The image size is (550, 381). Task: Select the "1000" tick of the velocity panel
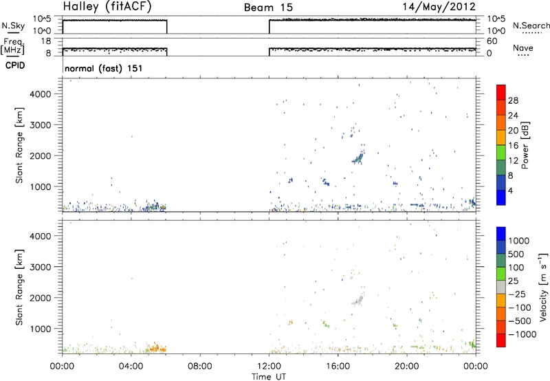coord(41,328)
